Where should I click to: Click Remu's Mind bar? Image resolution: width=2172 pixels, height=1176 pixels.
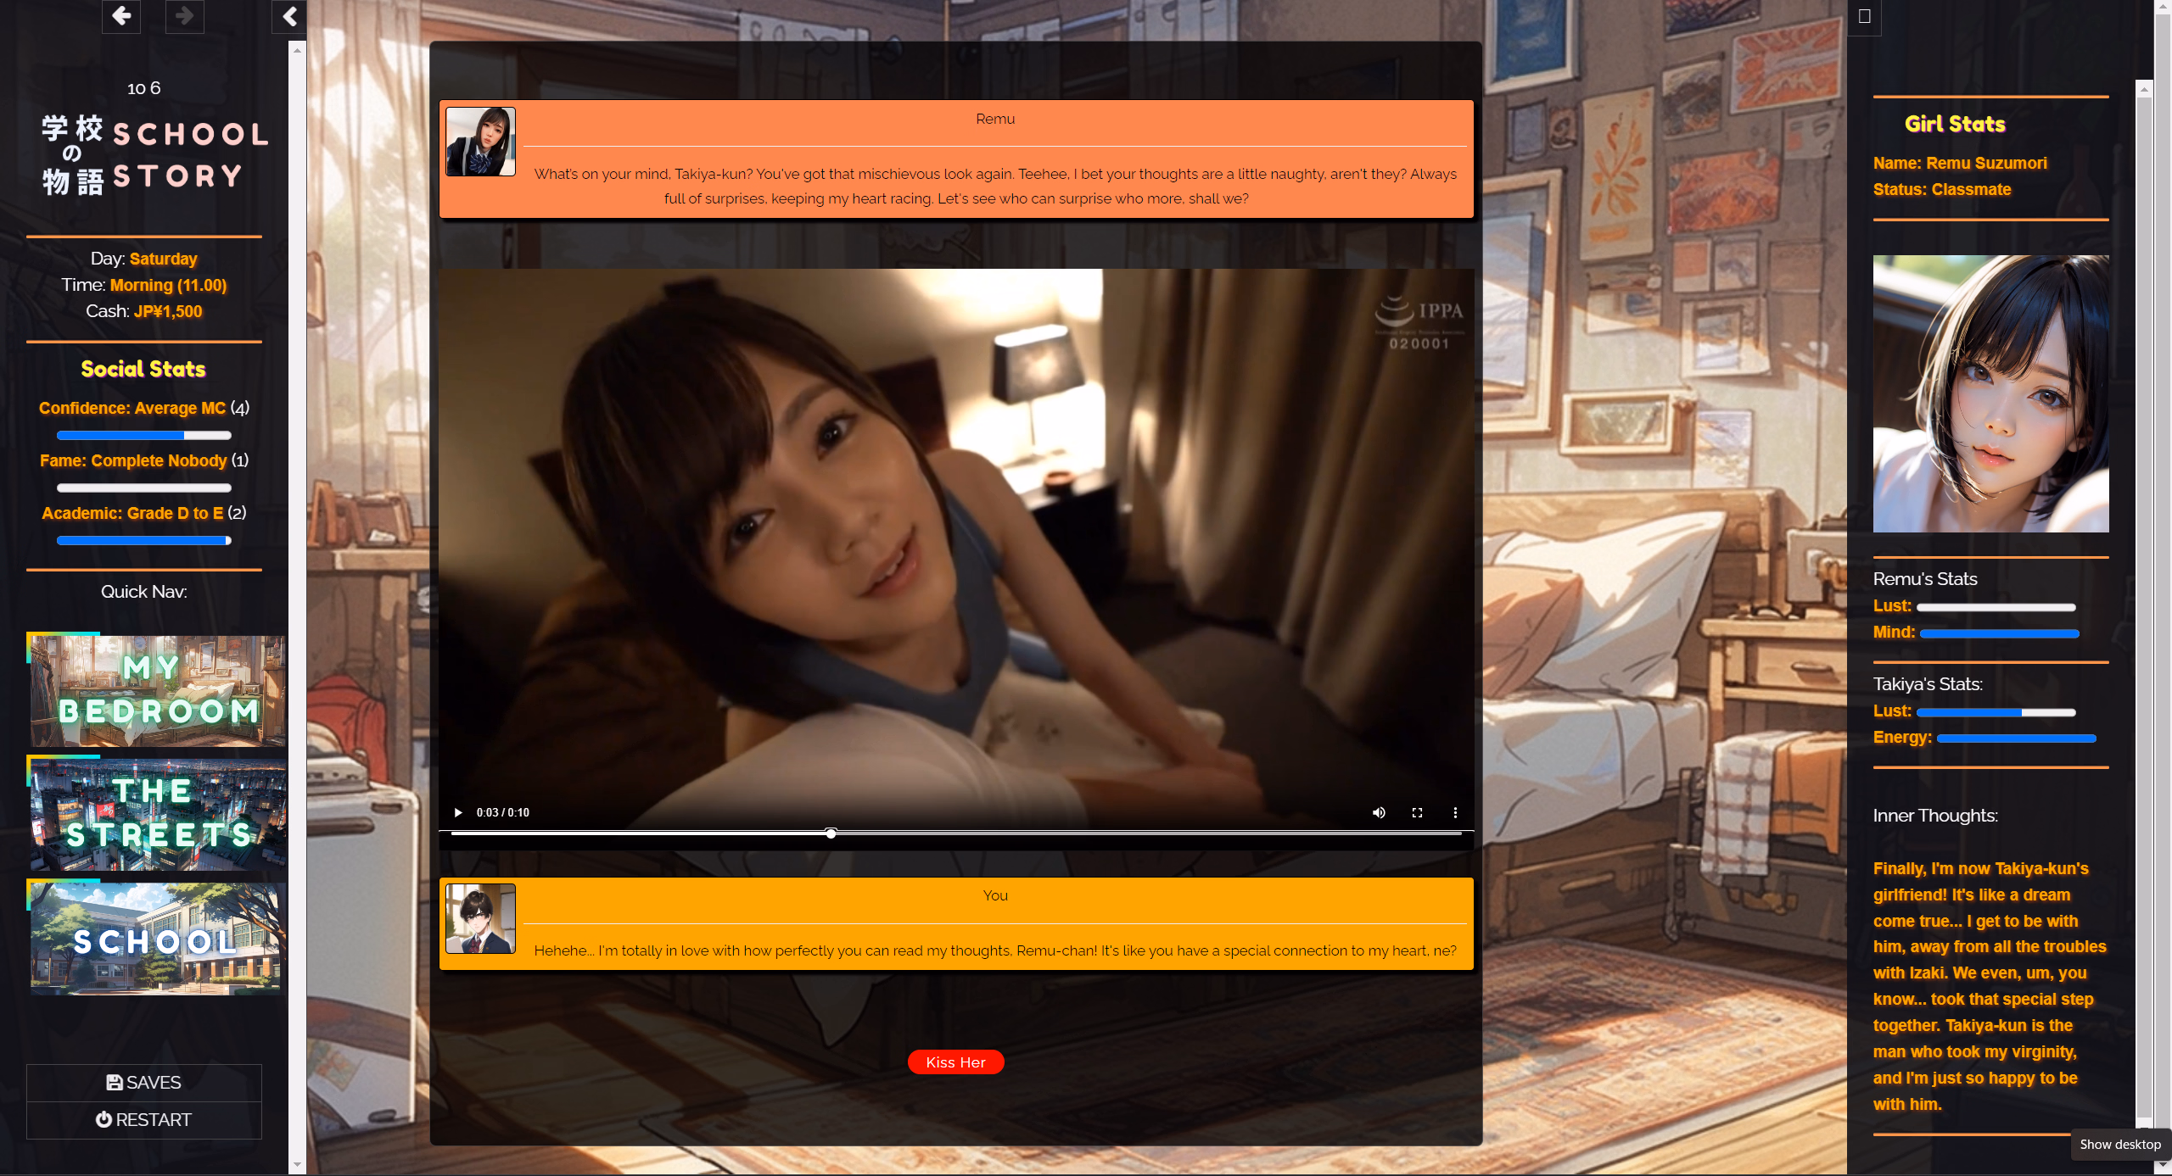1999,633
